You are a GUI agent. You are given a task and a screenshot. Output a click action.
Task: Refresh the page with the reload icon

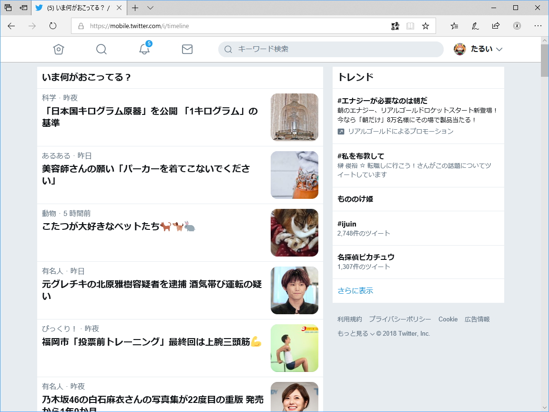[52, 26]
